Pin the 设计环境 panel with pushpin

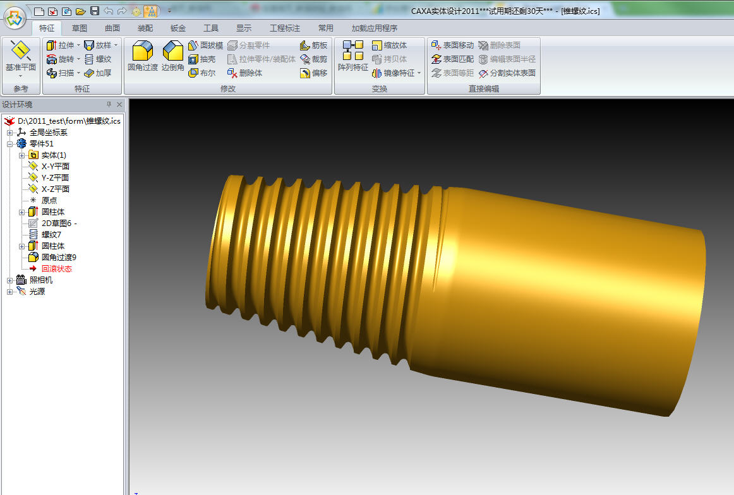pos(109,105)
